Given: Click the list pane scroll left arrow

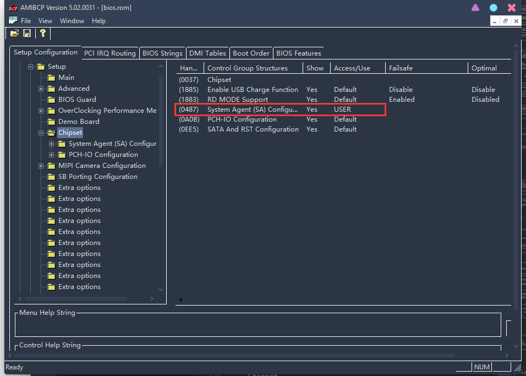Looking at the screenshot, I should (180, 300).
